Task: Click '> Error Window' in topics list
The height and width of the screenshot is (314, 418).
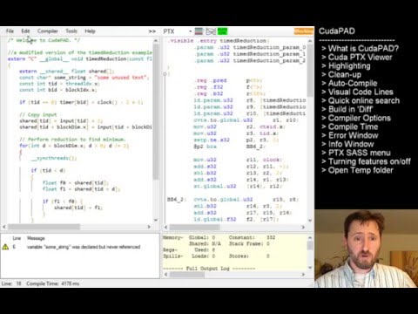Action: [x=350, y=135]
